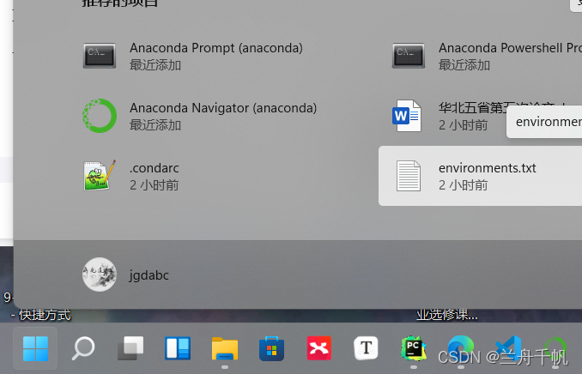Screen dimensions: 582x374
Task: Click the jgdabc account name
Action: click(149, 275)
